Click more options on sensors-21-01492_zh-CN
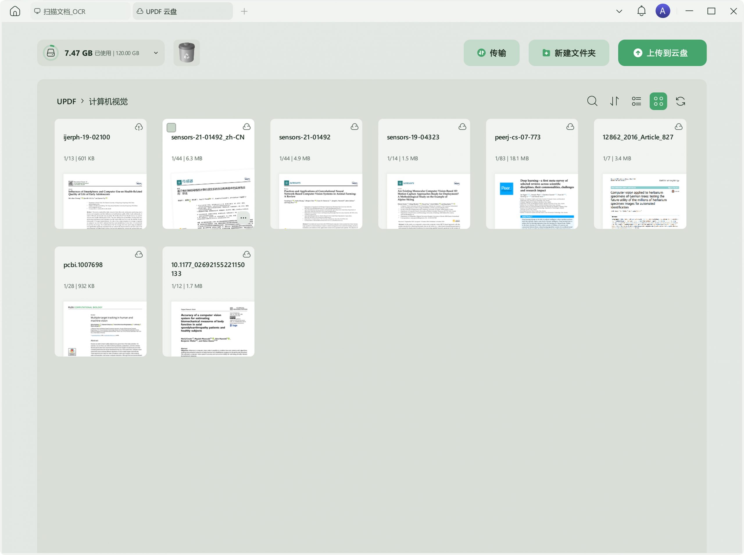 (x=243, y=218)
